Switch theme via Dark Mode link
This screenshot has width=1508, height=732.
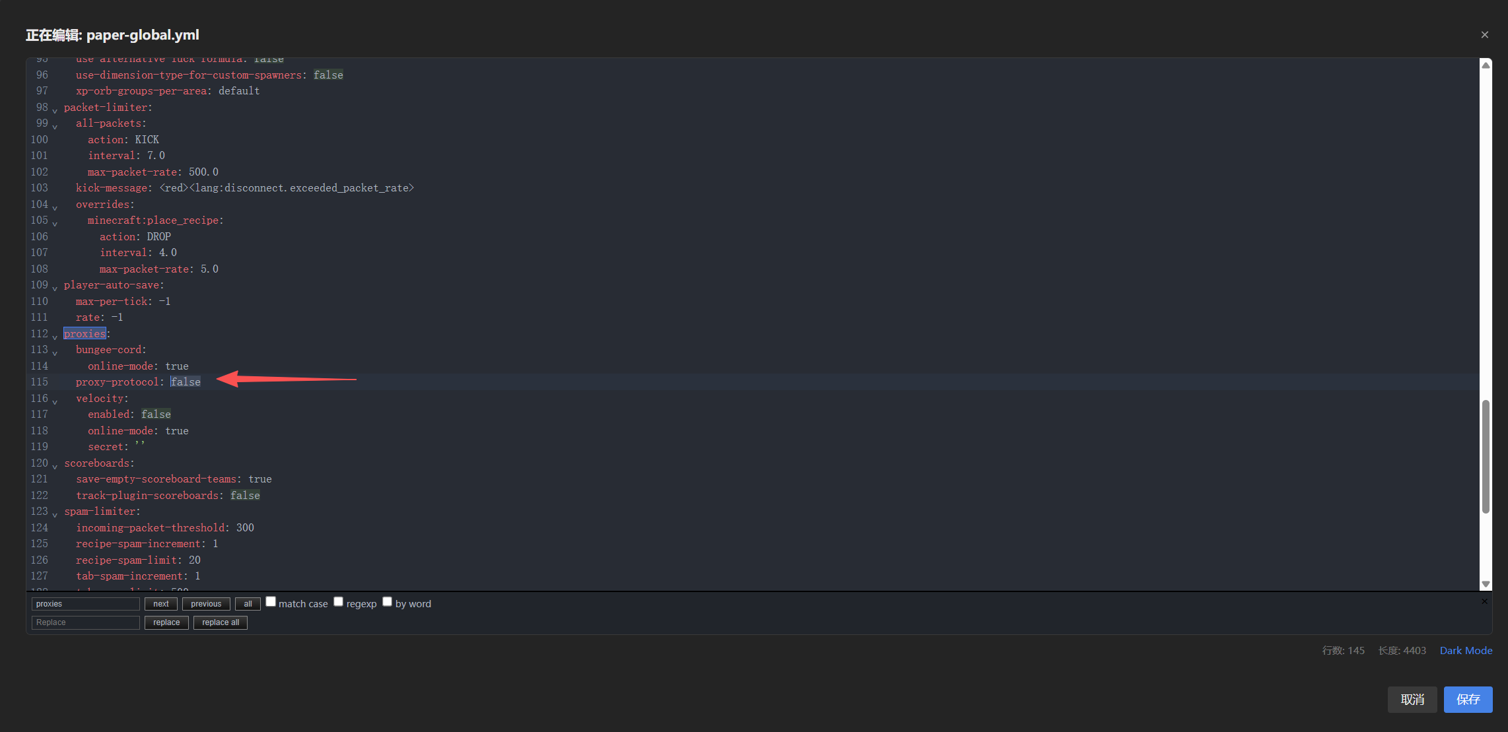point(1466,651)
